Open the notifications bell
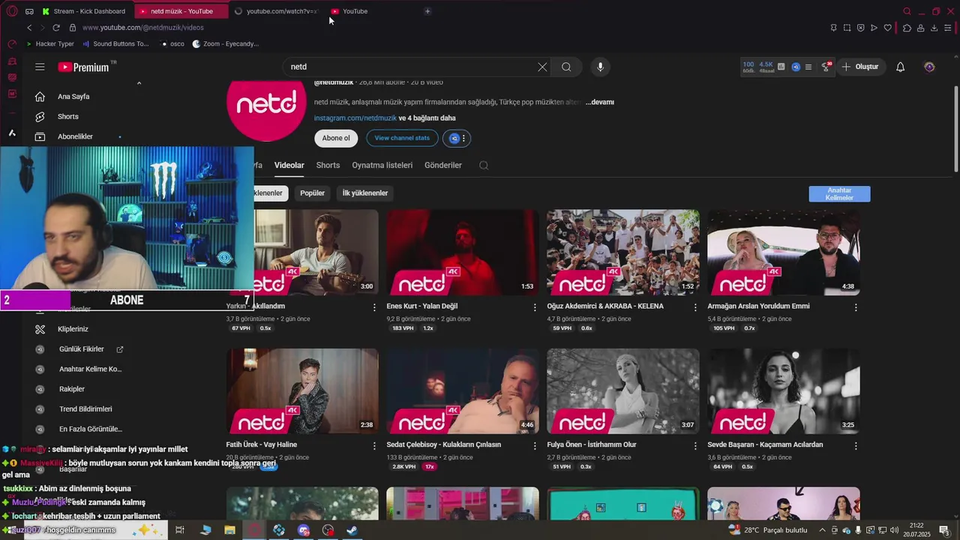 900,67
